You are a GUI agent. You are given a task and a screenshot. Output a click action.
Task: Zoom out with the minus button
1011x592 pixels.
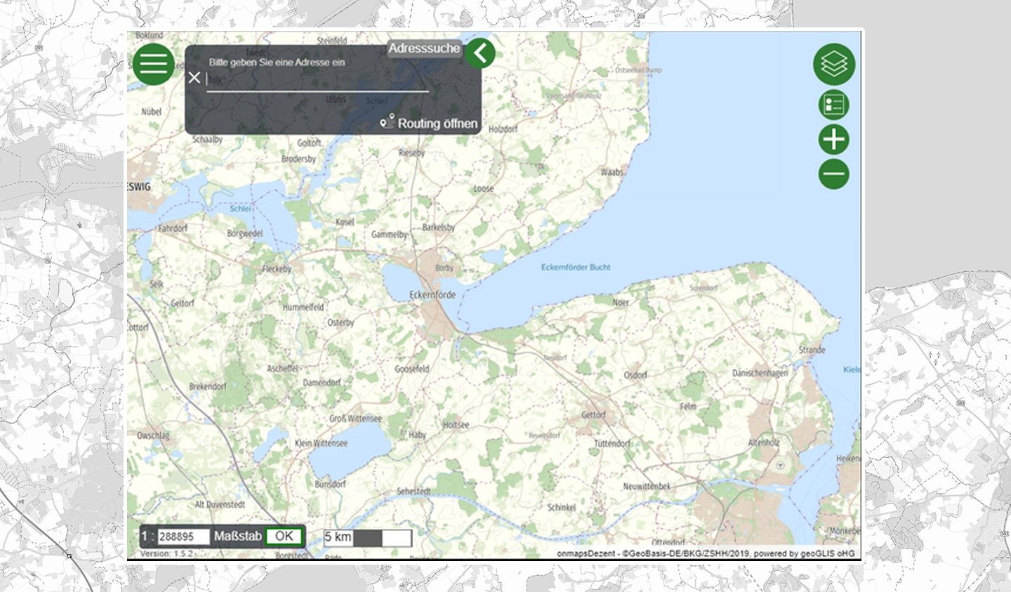pyautogui.click(x=834, y=173)
